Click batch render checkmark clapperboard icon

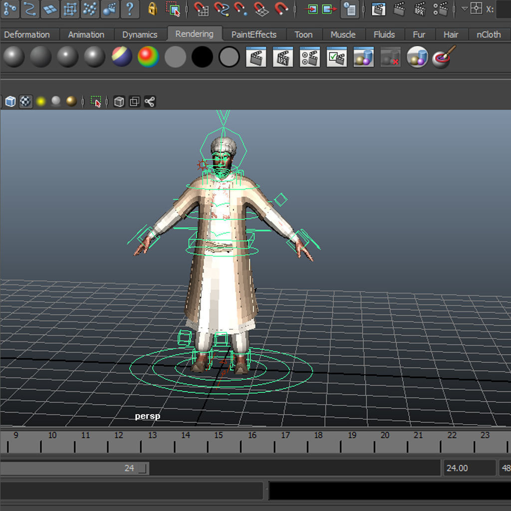click(x=337, y=57)
